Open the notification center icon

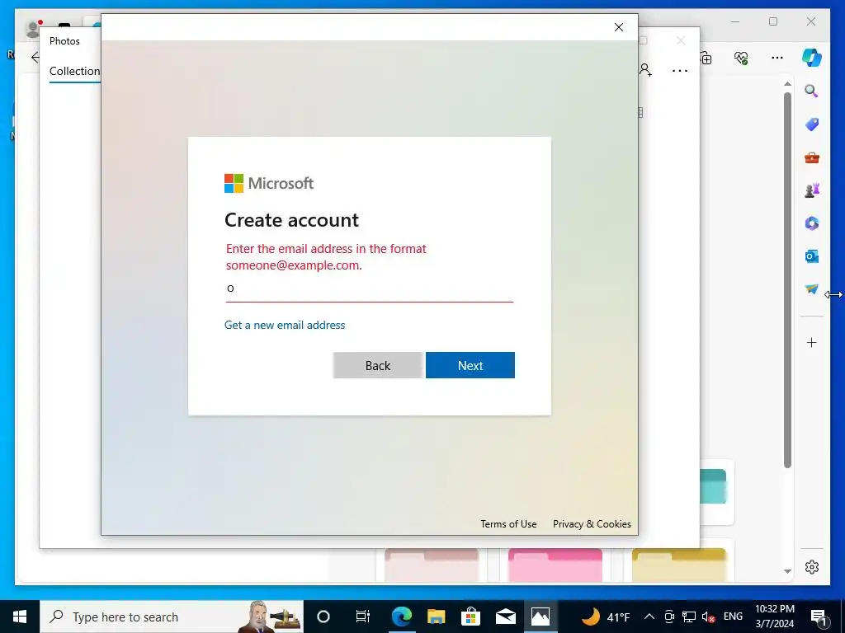click(819, 617)
